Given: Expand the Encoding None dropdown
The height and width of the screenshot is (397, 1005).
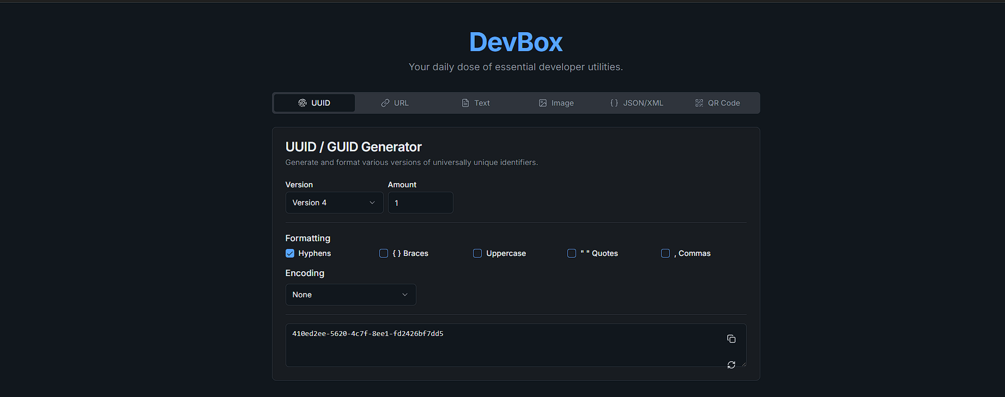Looking at the screenshot, I should [x=351, y=295].
